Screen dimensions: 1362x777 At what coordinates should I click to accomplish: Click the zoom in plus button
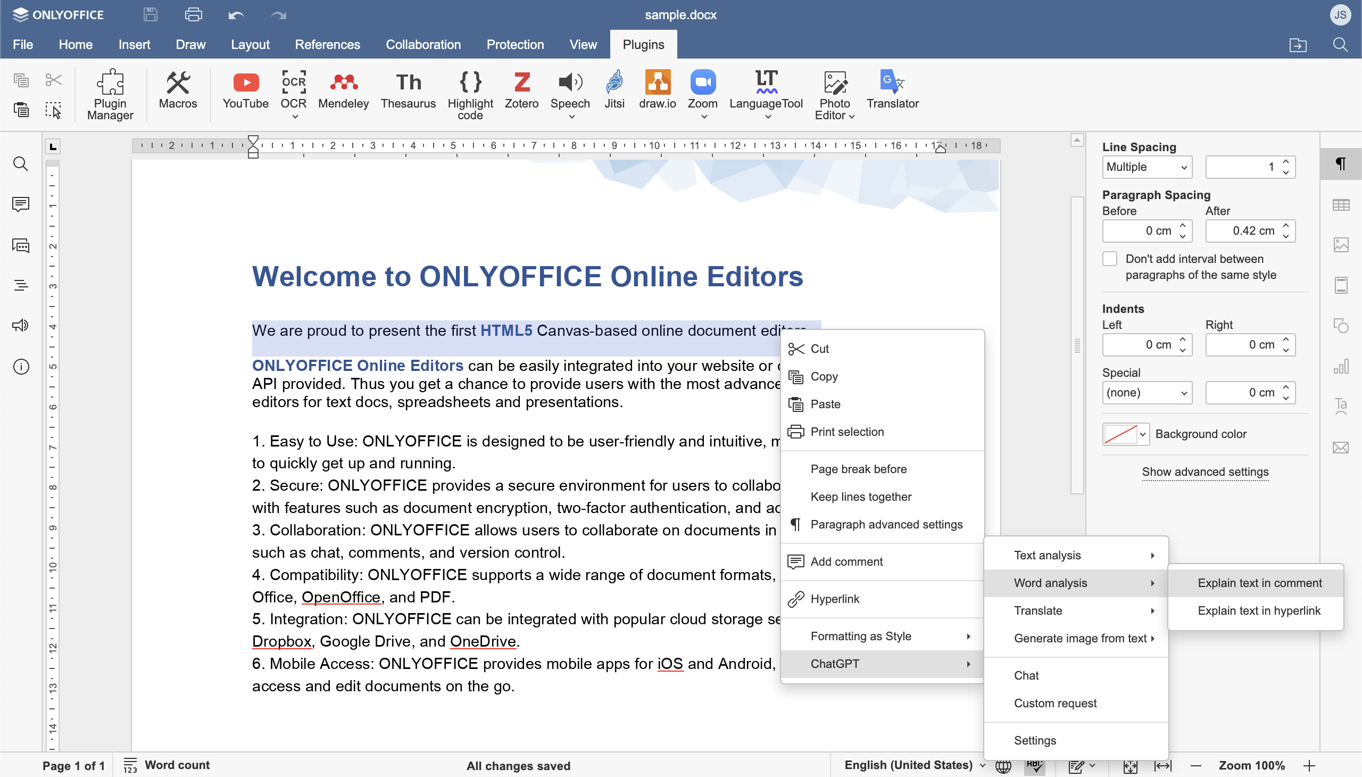[1309, 766]
